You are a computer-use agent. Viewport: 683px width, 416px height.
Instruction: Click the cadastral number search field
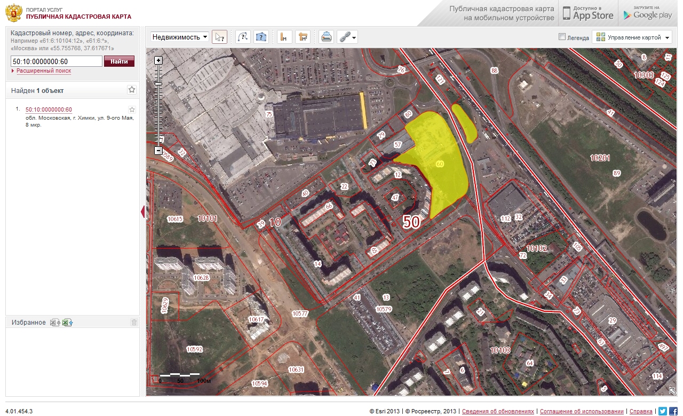(56, 61)
